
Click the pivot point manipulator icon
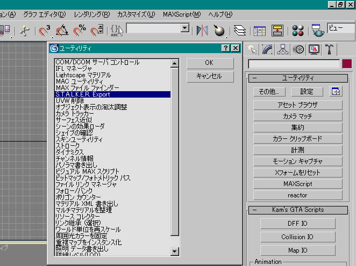(x=25, y=31)
